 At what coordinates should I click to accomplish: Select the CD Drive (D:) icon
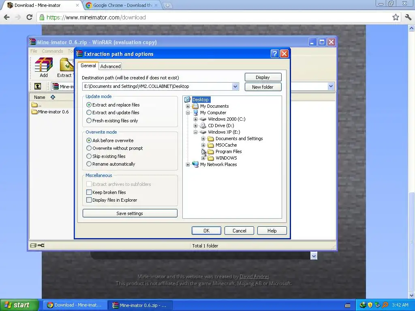point(203,126)
